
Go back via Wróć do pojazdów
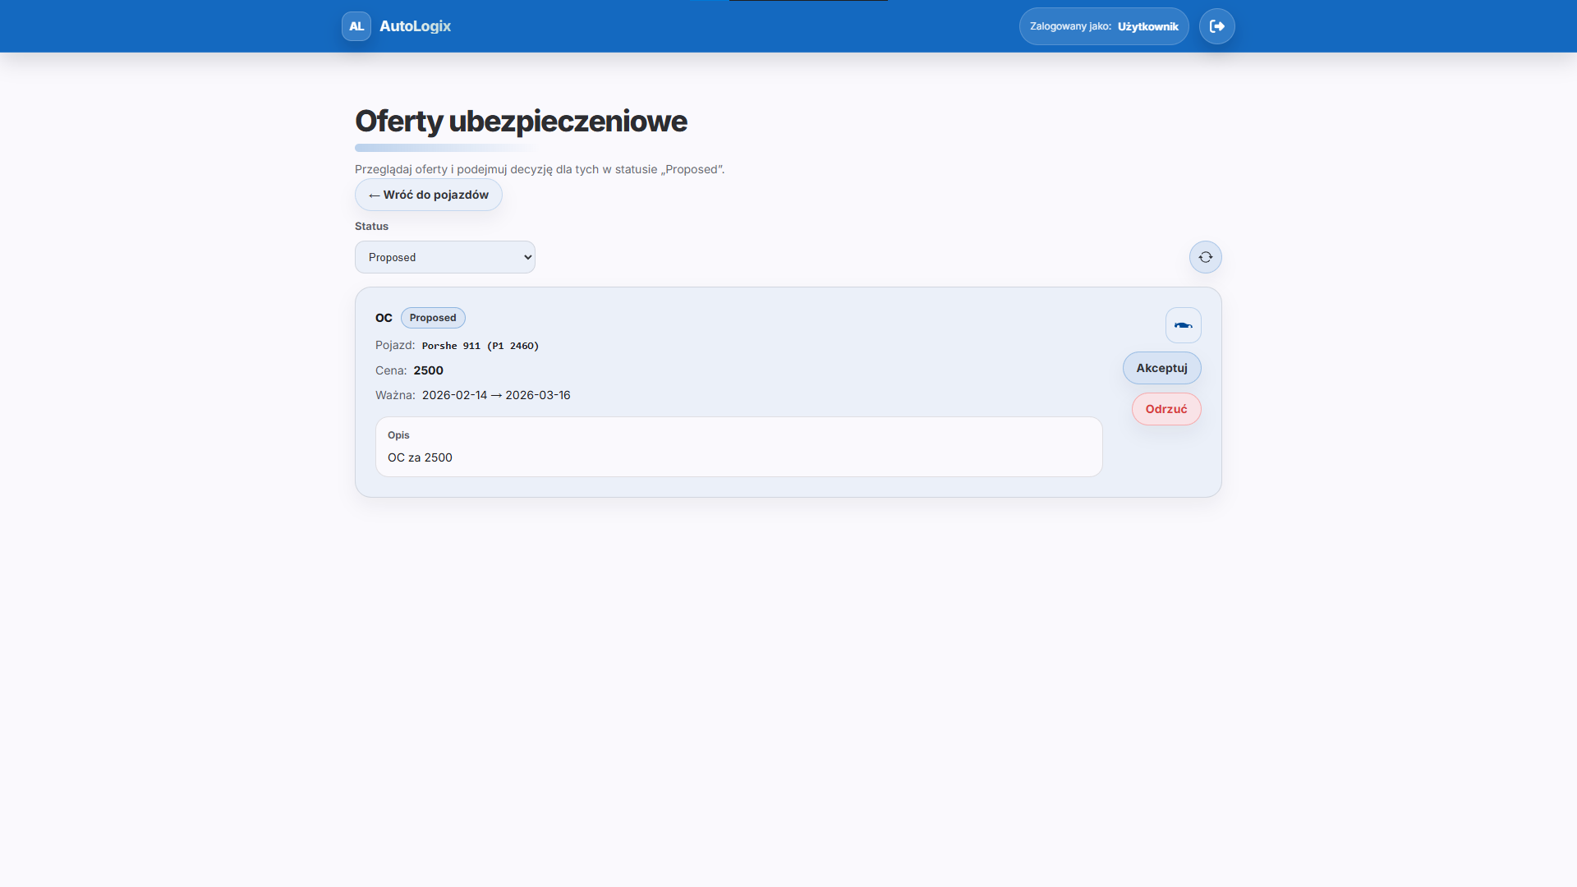click(429, 195)
